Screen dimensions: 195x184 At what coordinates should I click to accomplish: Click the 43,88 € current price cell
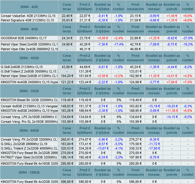[x=67, y=67]
